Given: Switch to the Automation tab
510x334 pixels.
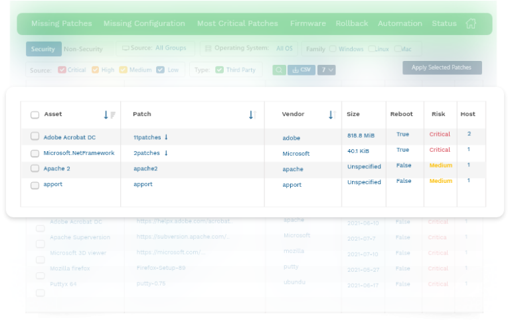Looking at the screenshot, I should (400, 23).
